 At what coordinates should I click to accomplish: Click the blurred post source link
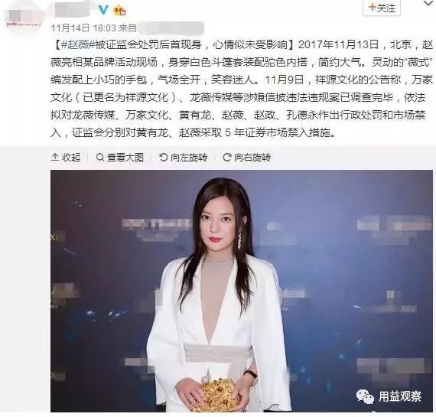coord(171,28)
